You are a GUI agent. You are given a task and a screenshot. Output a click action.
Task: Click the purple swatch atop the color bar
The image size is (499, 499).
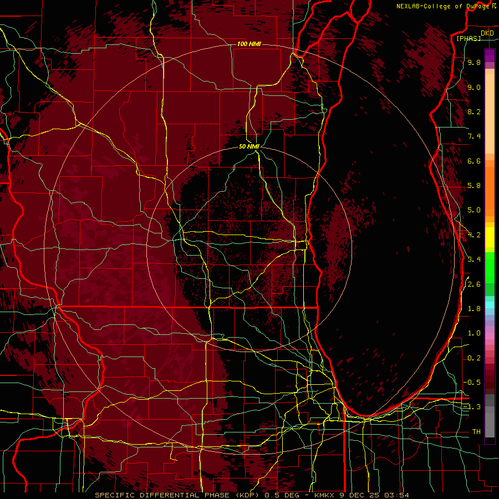[490, 55]
